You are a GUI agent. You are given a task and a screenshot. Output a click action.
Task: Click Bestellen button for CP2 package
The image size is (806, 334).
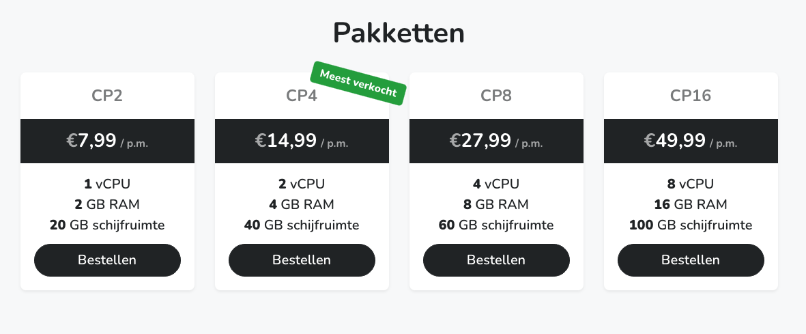click(x=107, y=260)
